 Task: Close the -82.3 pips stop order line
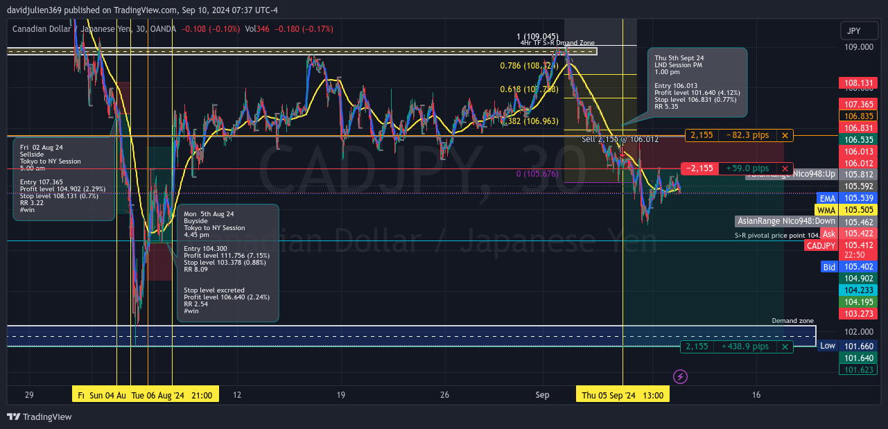(785, 135)
